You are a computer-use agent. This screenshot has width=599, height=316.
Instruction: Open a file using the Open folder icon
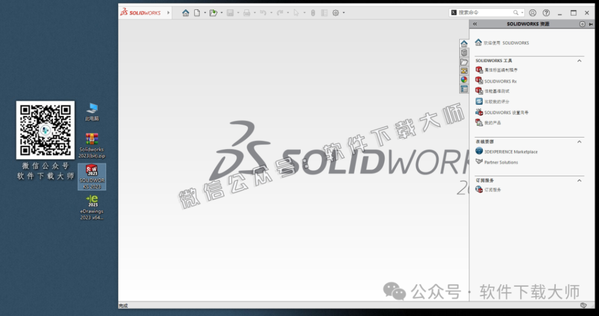[213, 13]
